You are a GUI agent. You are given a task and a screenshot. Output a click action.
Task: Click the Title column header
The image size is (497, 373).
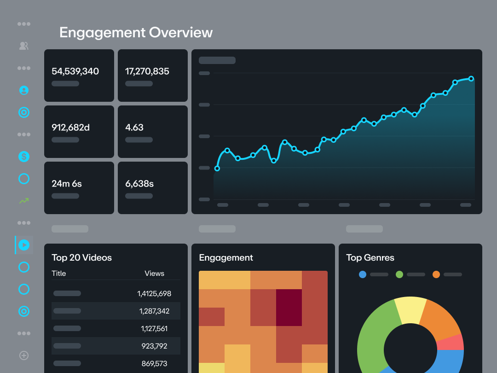pyautogui.click(x=58, y=274)
